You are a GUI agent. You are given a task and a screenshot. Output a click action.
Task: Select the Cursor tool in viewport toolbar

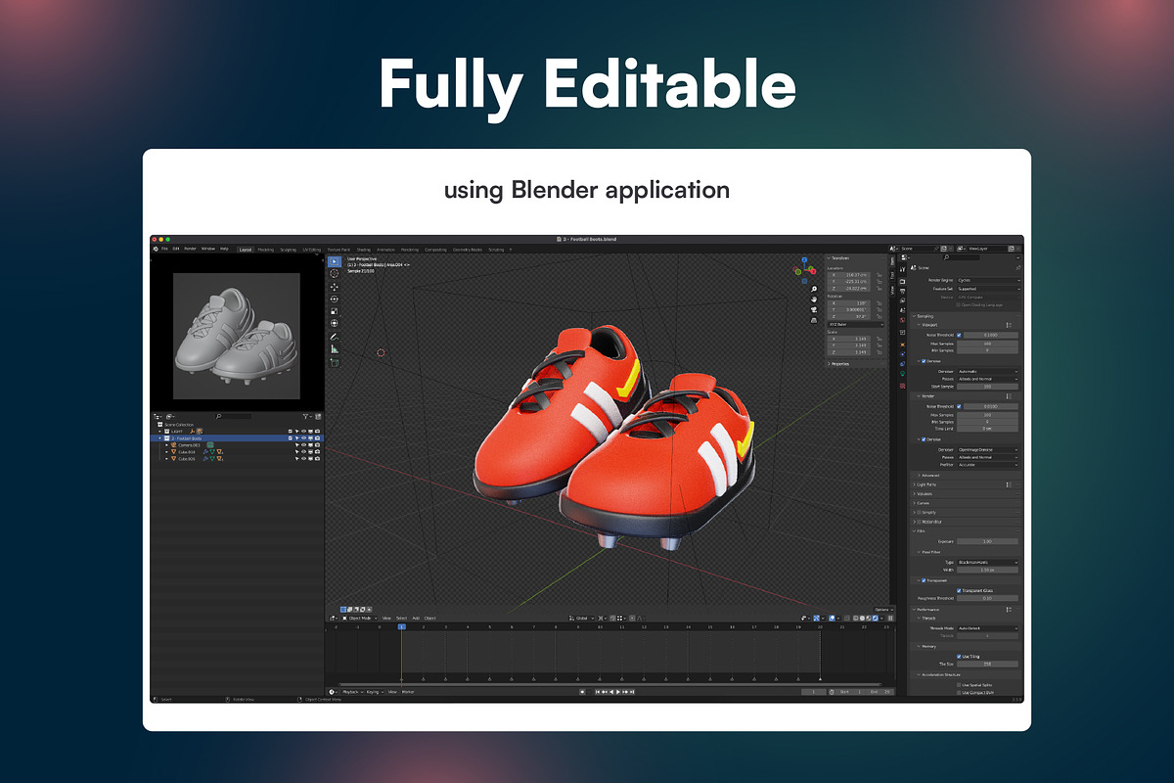[x=335, y=273]
